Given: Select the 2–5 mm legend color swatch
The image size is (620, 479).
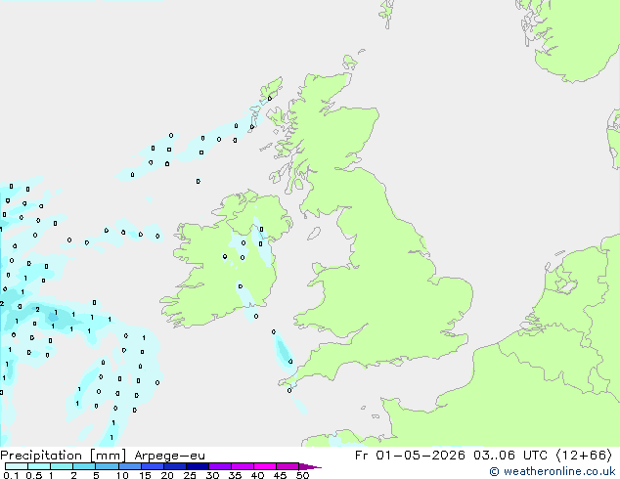Looking at the screenshot, I should point(84,466).
